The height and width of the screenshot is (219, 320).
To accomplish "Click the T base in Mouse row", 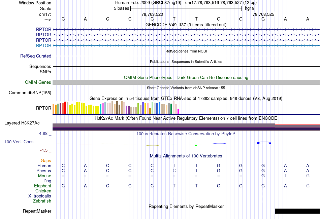I will (x=285, y=176).
